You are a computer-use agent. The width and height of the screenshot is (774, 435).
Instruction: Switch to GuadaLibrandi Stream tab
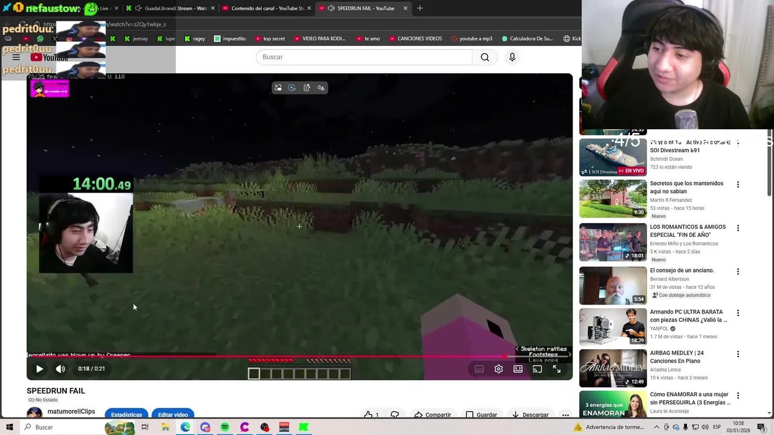171,8
